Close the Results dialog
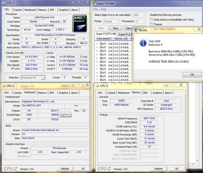The height and width of the screenshot is (173, 203). pyautogui.click(x=199, y=29)
